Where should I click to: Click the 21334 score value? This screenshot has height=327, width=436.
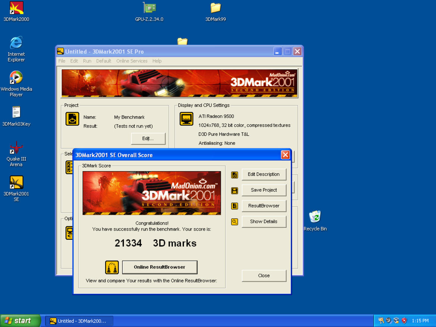coord(128,243)
